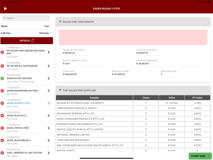
Task: Open SASOL RUSTENBURG 2 chevron
Action: coord(49,140)
